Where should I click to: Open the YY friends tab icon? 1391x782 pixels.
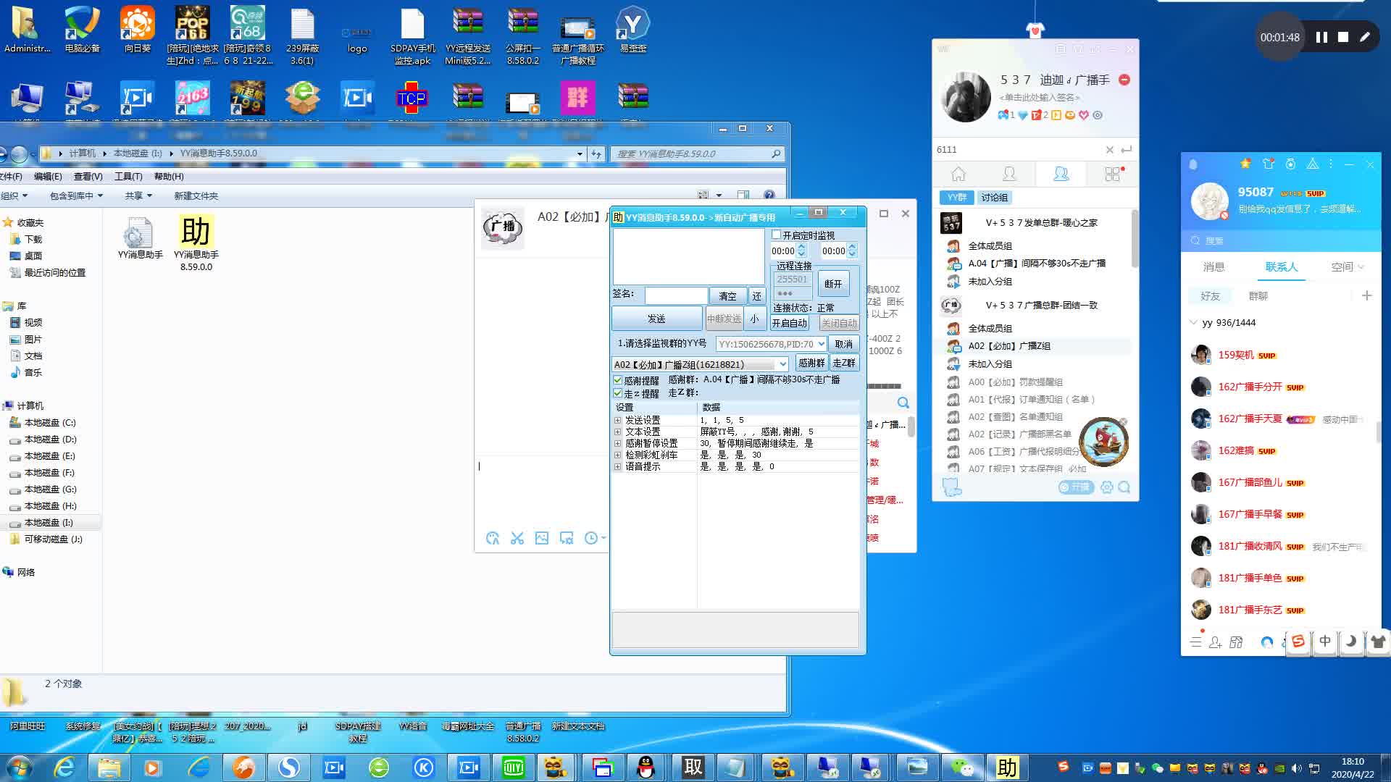tap(1009, 174)
